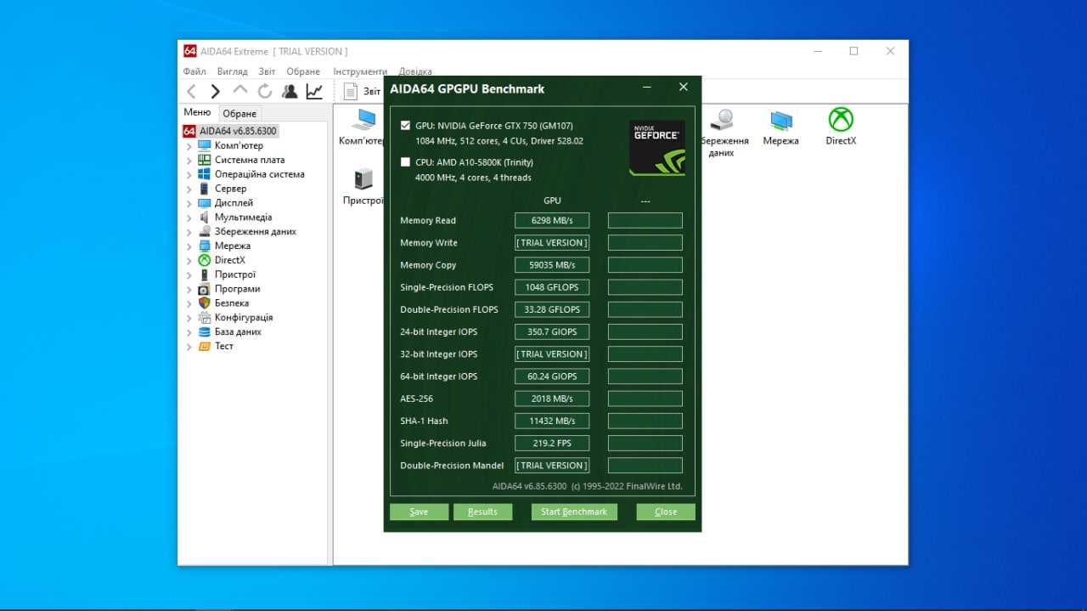The height and width of the screenshot is (611, 1087).
Task: Switch to the Меню tab
Action: [x=197, y=112]
